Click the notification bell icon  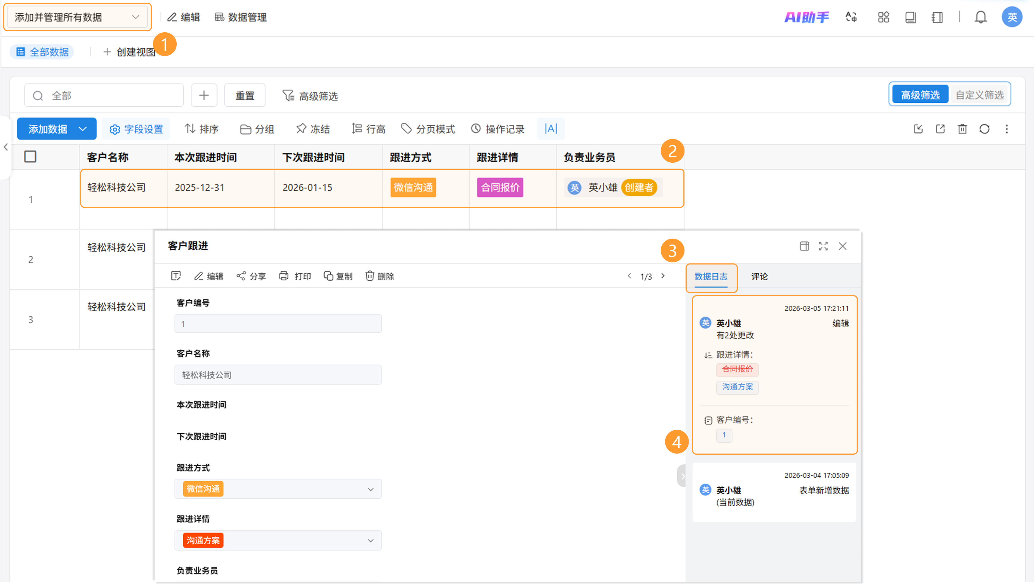click(980, 17)
